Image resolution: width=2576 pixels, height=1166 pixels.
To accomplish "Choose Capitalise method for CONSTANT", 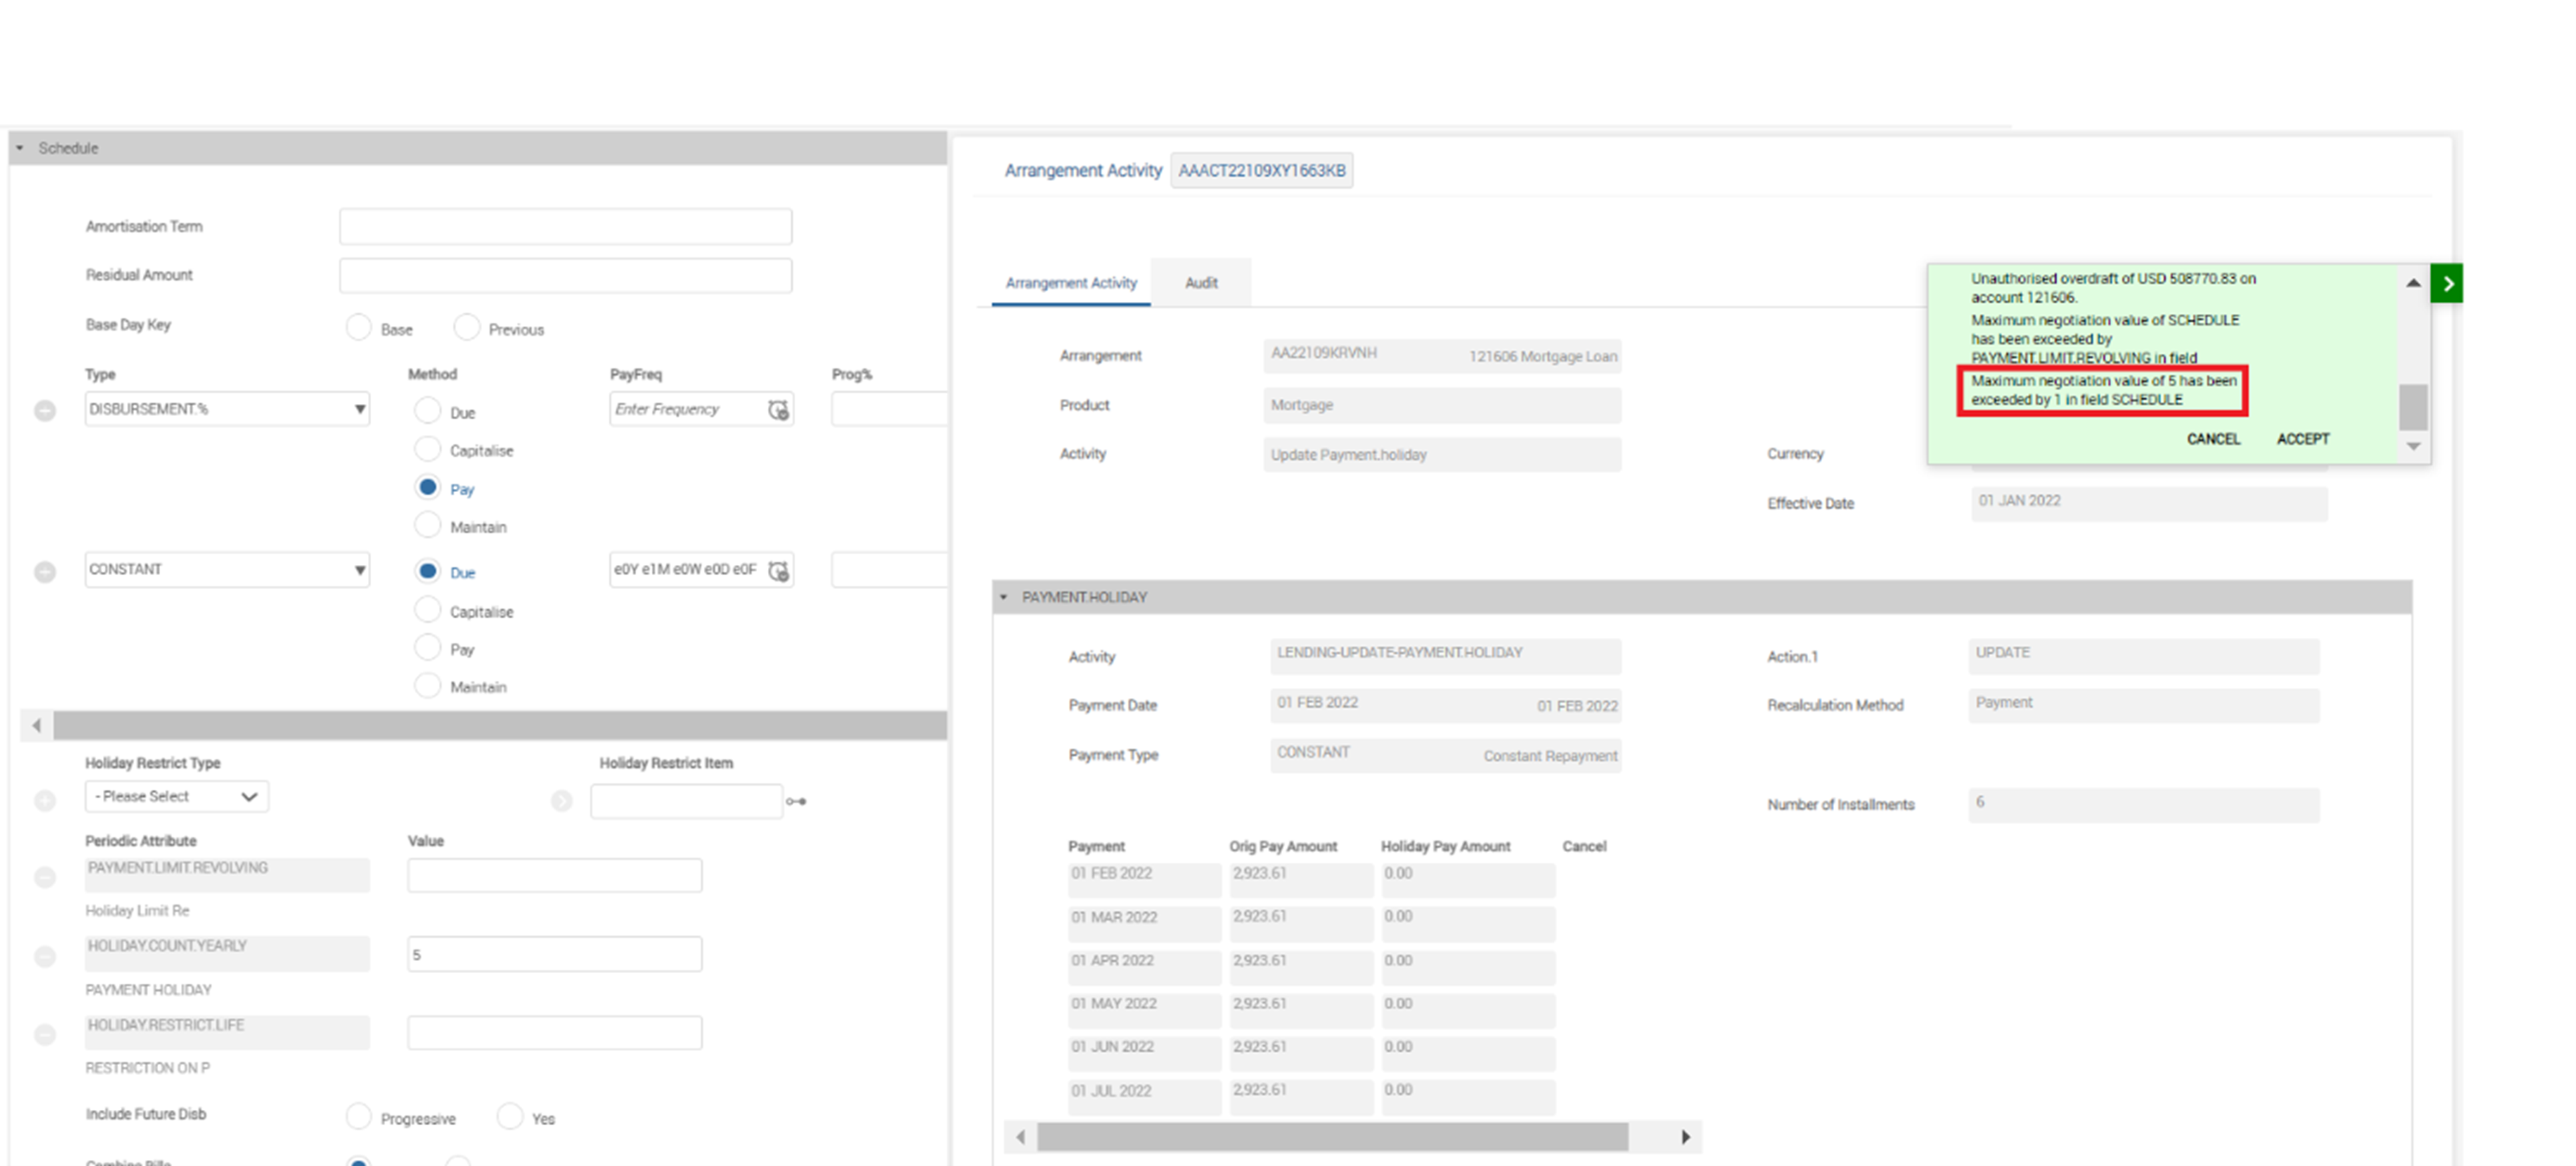I will (x=427, y=610).
